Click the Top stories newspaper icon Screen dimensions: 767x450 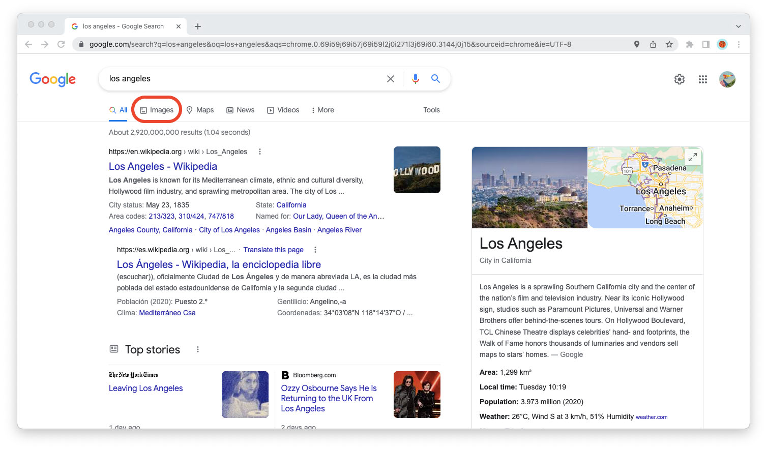(x=114, y=349)
